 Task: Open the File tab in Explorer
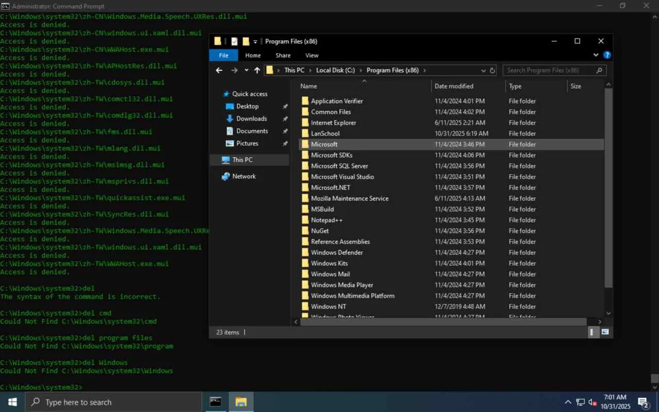223,55
